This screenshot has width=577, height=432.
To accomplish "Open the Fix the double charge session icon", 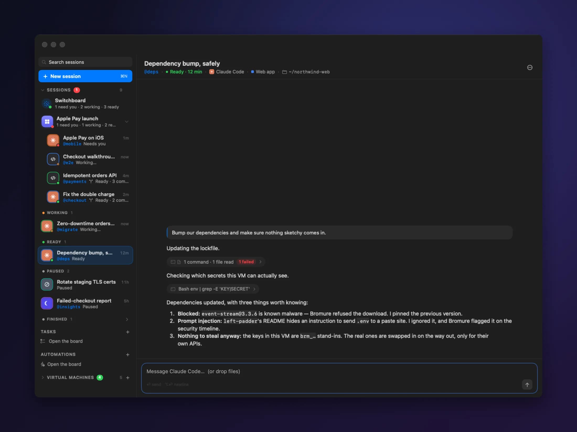I will pos(53,197).
